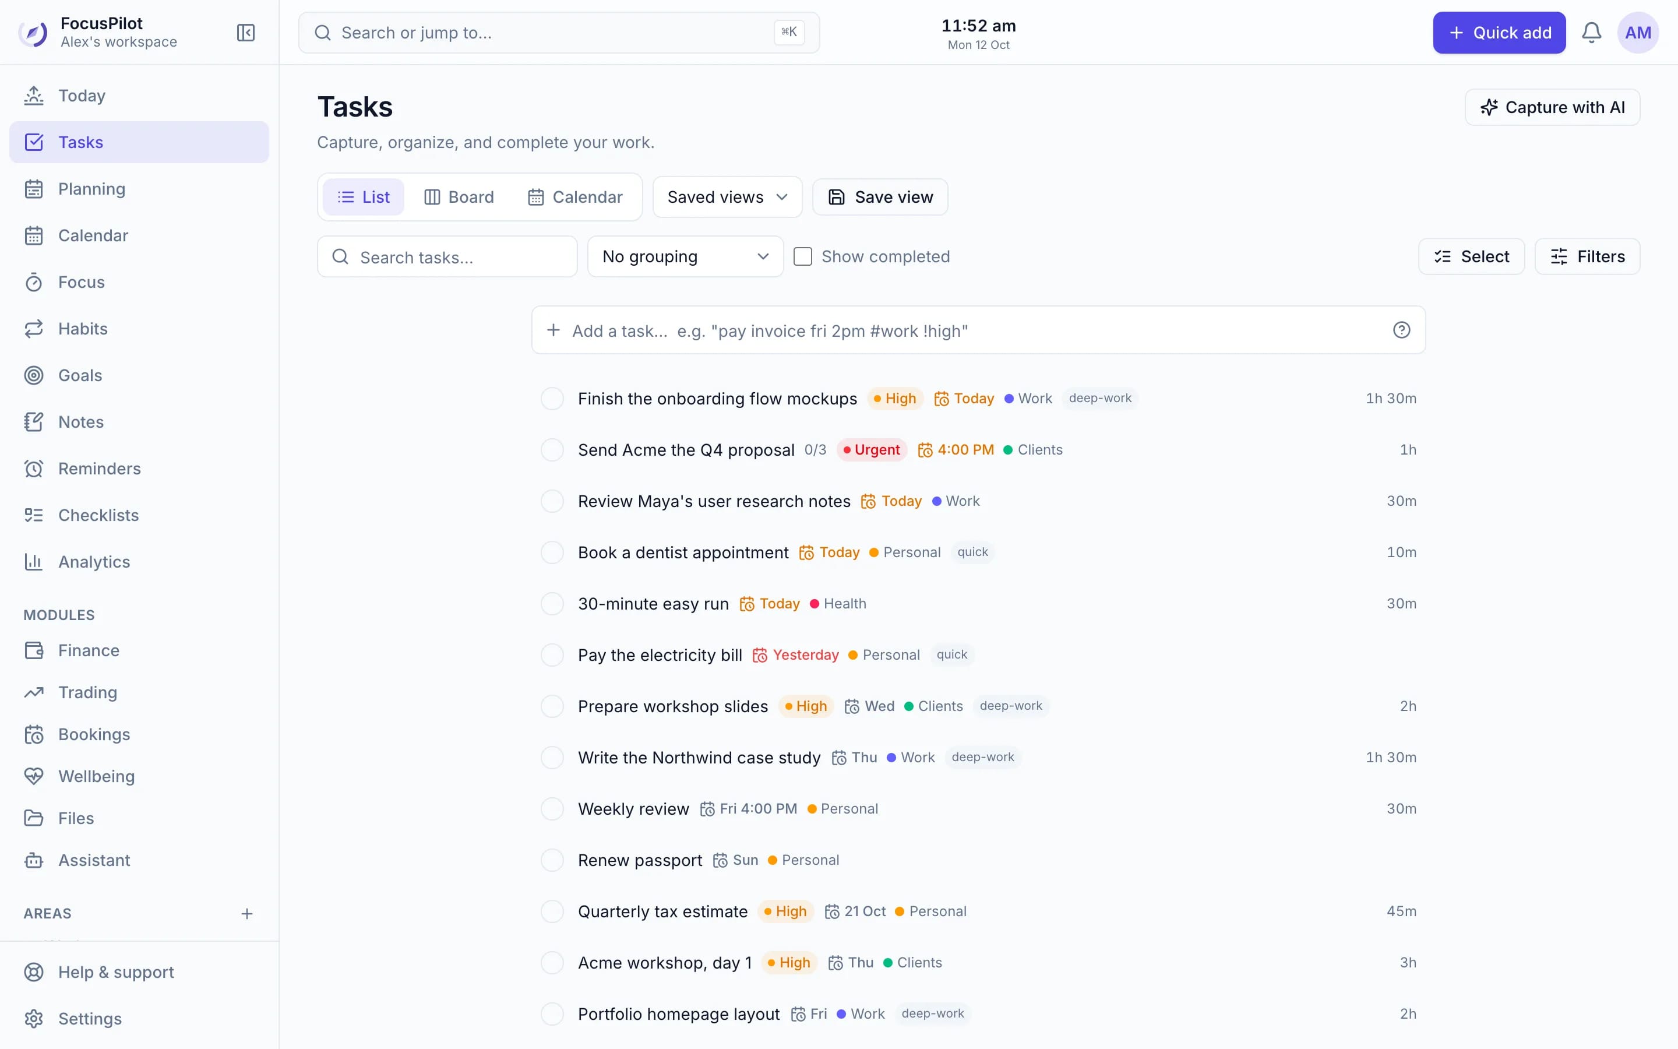Open Goals in the sidebar

[139, 375]
